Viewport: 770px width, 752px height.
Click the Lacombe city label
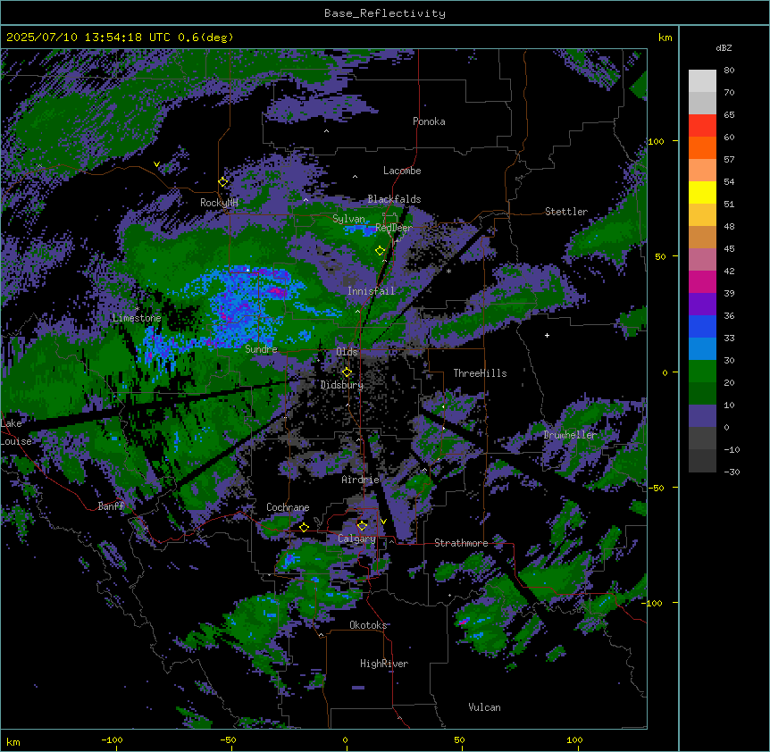click(x=402, y=171)
